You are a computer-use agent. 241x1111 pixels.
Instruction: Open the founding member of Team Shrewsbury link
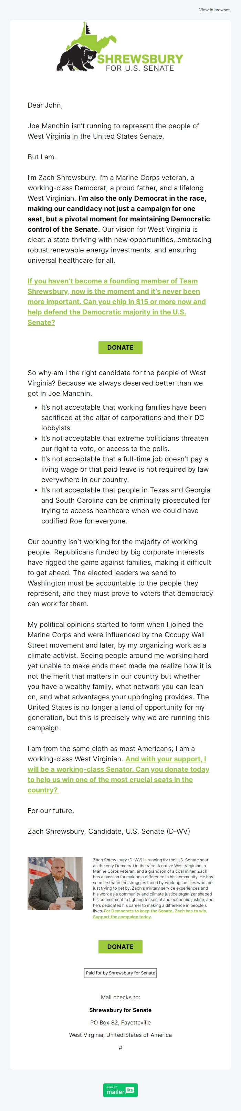click(x=116, y=301)
